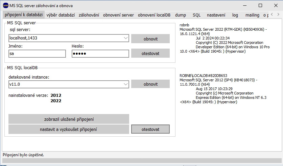
Task: Switch to the SQL tab
Action: [196, 15]
